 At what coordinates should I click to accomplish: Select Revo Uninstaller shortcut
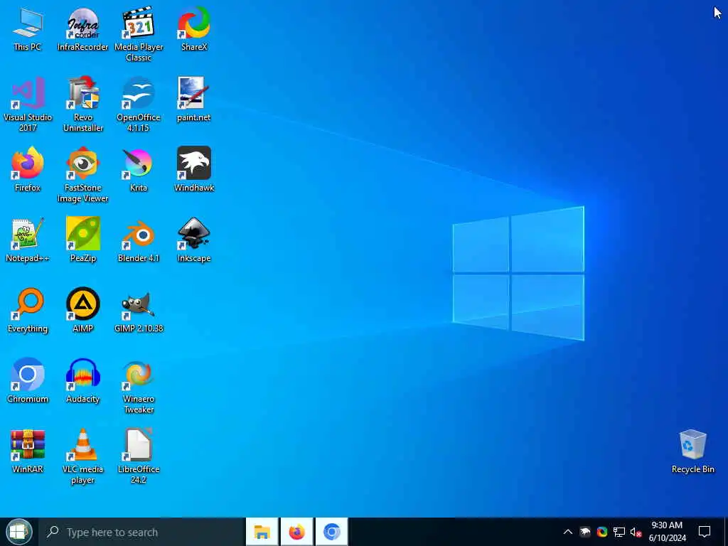coord(82,105)
